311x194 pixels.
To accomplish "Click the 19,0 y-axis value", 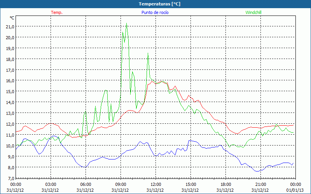I will [10, 48].
